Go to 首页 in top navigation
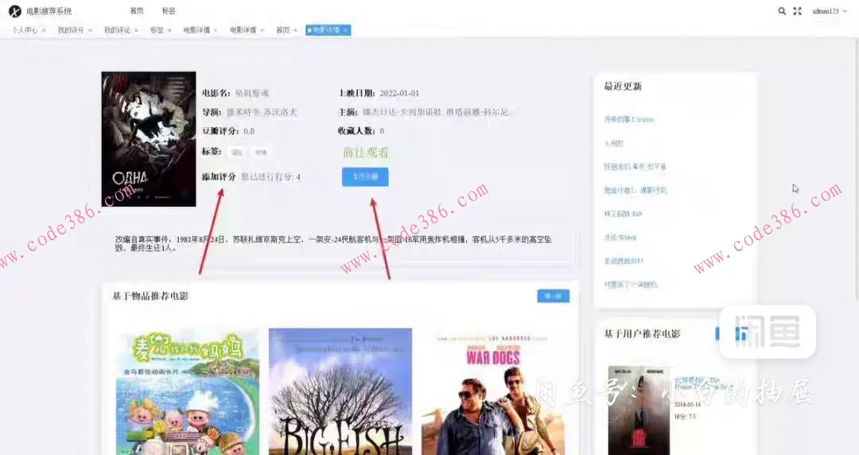859x455 pixels. coord(137,11)
